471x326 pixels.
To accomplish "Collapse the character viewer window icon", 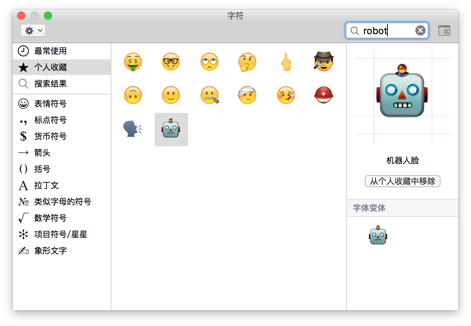I will coord(444,30).
